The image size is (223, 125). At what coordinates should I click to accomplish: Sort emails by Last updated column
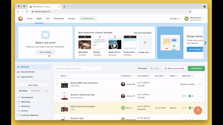click(144, 76)
